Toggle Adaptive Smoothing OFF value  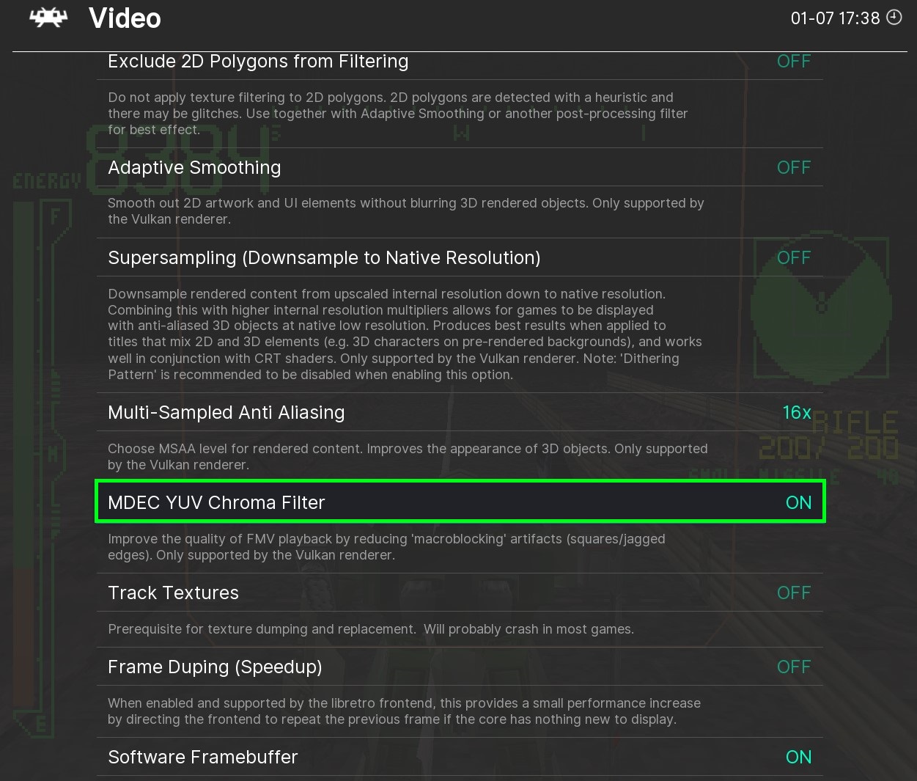793,168
